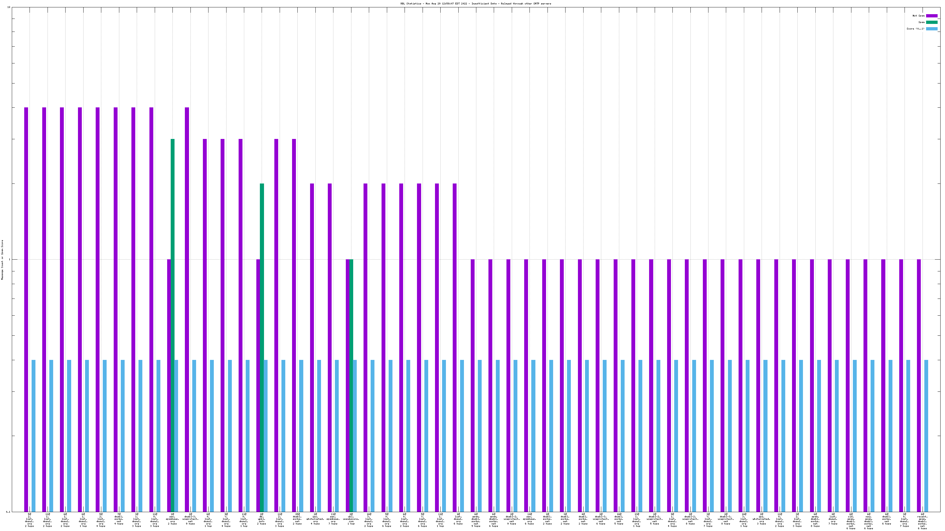Click the y-axis tick label '1'
Viewport: 945px width, 531px height.
click(9, 260)
